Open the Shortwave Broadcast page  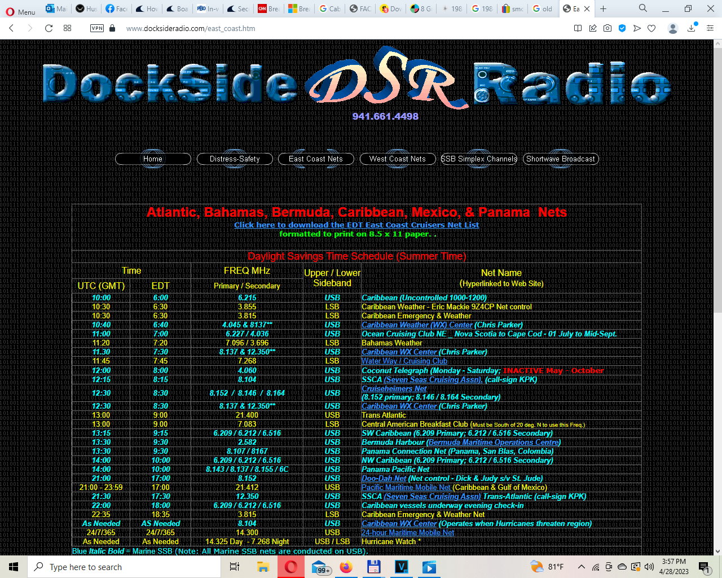pos(561,159)
